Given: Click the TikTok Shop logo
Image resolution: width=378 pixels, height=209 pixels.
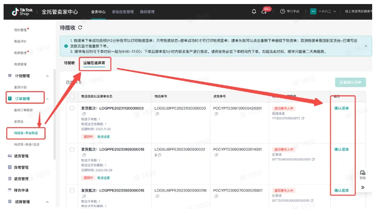Looking at the screenshot, I should coord(22,12).
